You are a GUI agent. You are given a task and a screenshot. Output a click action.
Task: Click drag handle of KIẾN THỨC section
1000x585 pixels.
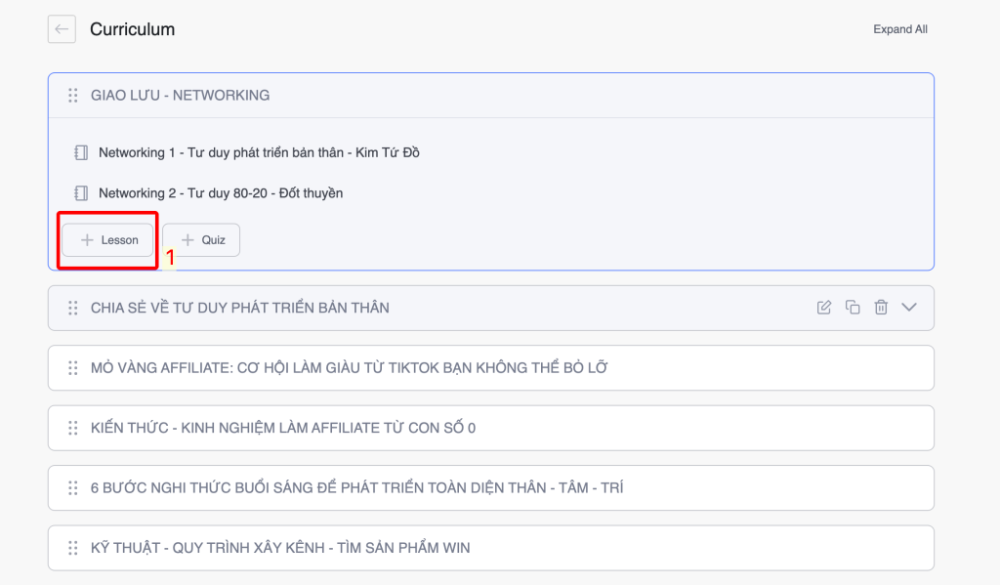click(72, 428)
